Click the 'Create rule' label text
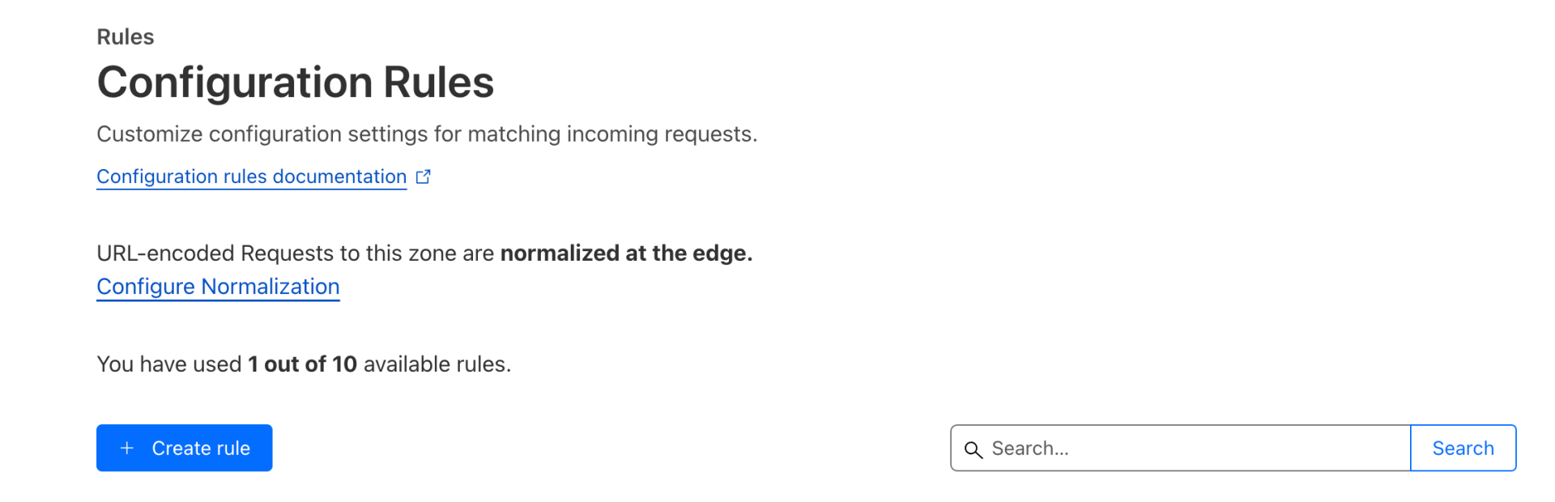 pyautogui.click(x=201, y=448)
